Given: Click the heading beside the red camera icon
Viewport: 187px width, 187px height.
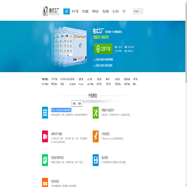Looking at the screenshot, I should click(57, 134).
